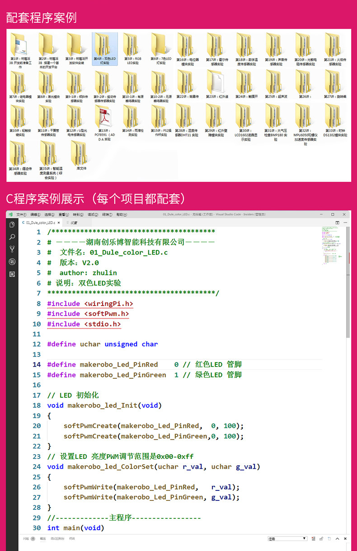
Task: Click the split editor icon
Action: click(x=338, y=222)
